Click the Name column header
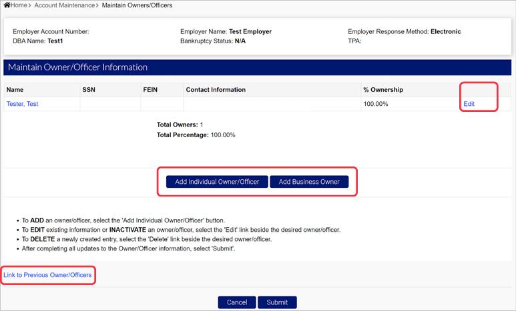Screen dimensions: 516x311 15,90
